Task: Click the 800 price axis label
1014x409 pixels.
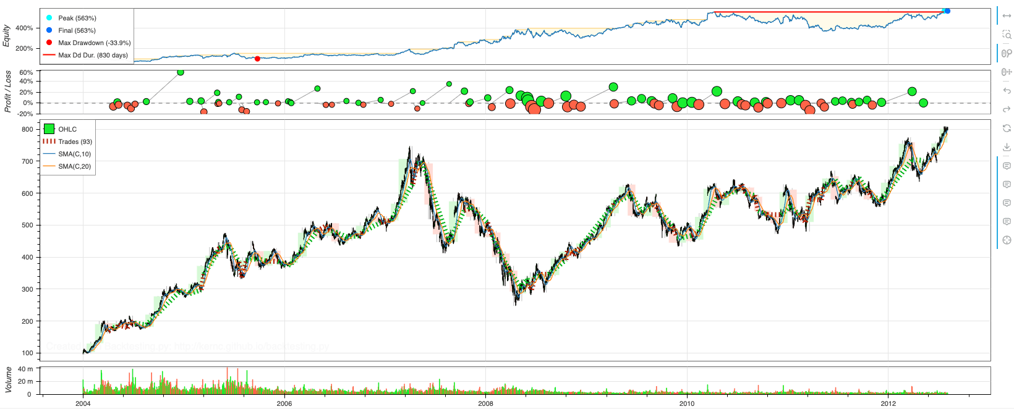Action: coord(27,130)
